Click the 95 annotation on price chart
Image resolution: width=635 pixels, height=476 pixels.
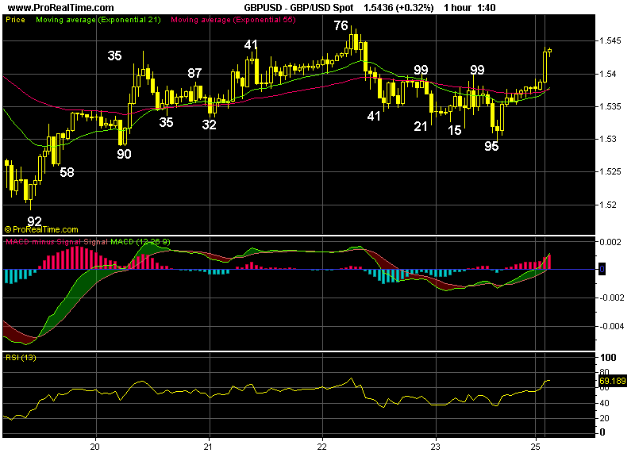click(x=491, y=146)
